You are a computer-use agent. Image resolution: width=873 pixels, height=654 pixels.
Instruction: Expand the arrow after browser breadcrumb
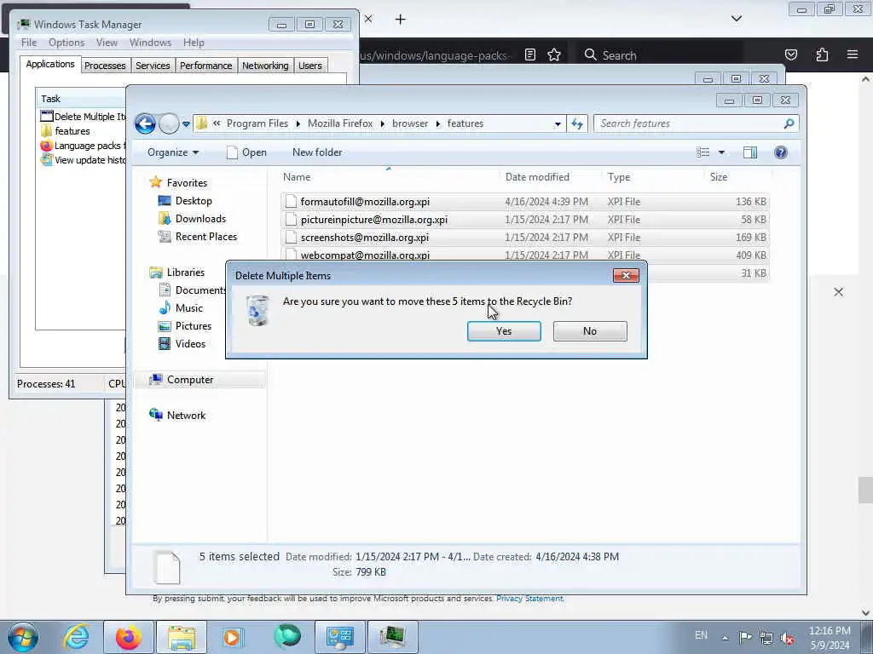tap(437, 124)
